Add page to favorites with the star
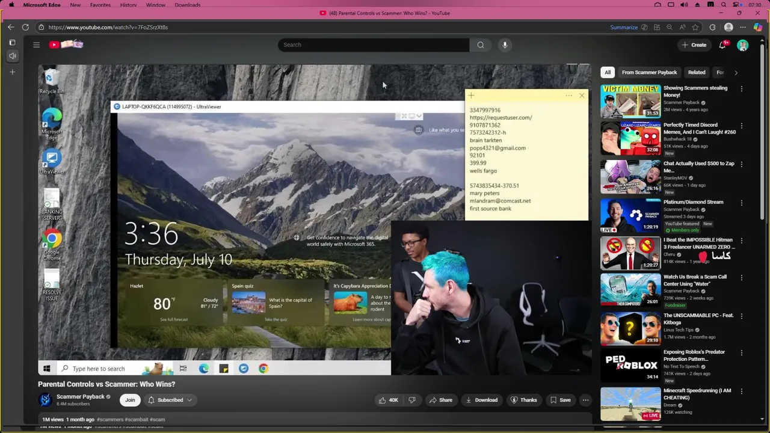 [x=695, y=27]
